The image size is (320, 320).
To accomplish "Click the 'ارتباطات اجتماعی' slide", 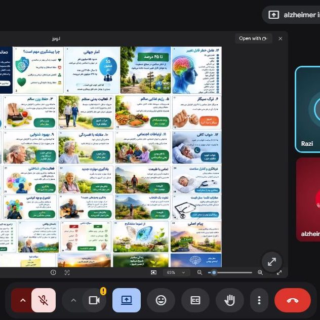I will [x=143, y=147].
